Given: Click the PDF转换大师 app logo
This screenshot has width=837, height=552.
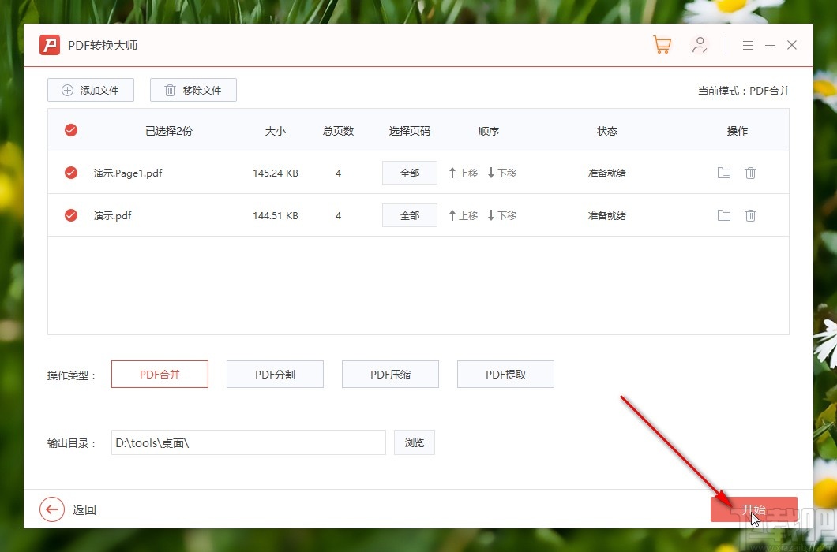Looking at the screenshot, I should pyautogui.click(x=50, y=45).
